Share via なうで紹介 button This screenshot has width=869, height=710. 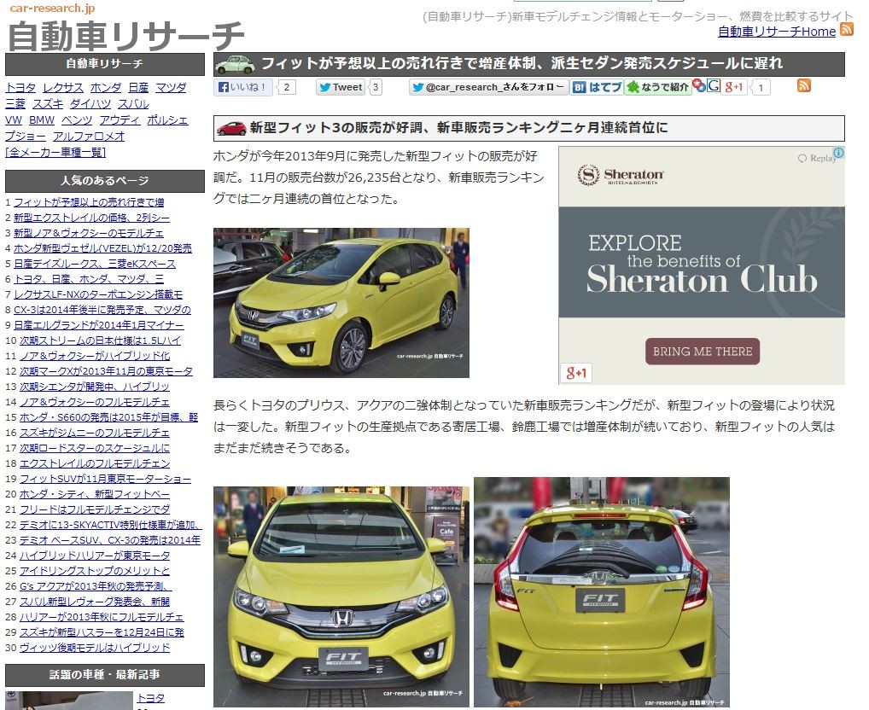click(x=658, y=87)
